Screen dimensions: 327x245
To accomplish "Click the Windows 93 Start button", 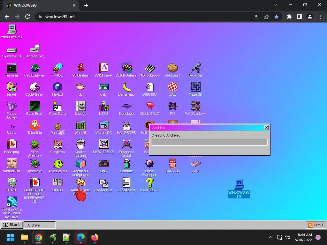I will pyautogui.click(x=12, y=225).
